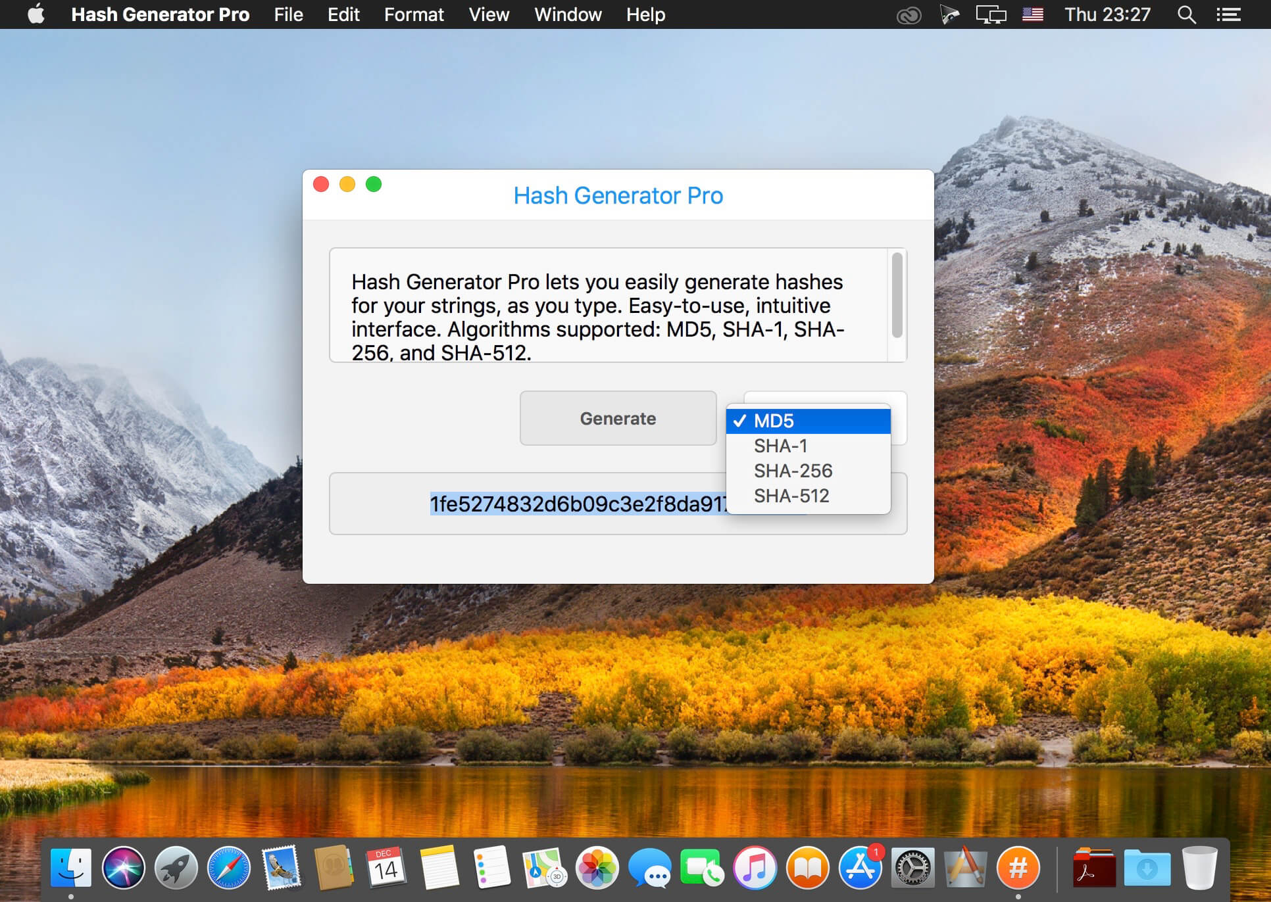Viewport: 1271px width, 902px height.
Task: Click the generated hash output field
Action: pyautogui.click(x=618, y=504)
